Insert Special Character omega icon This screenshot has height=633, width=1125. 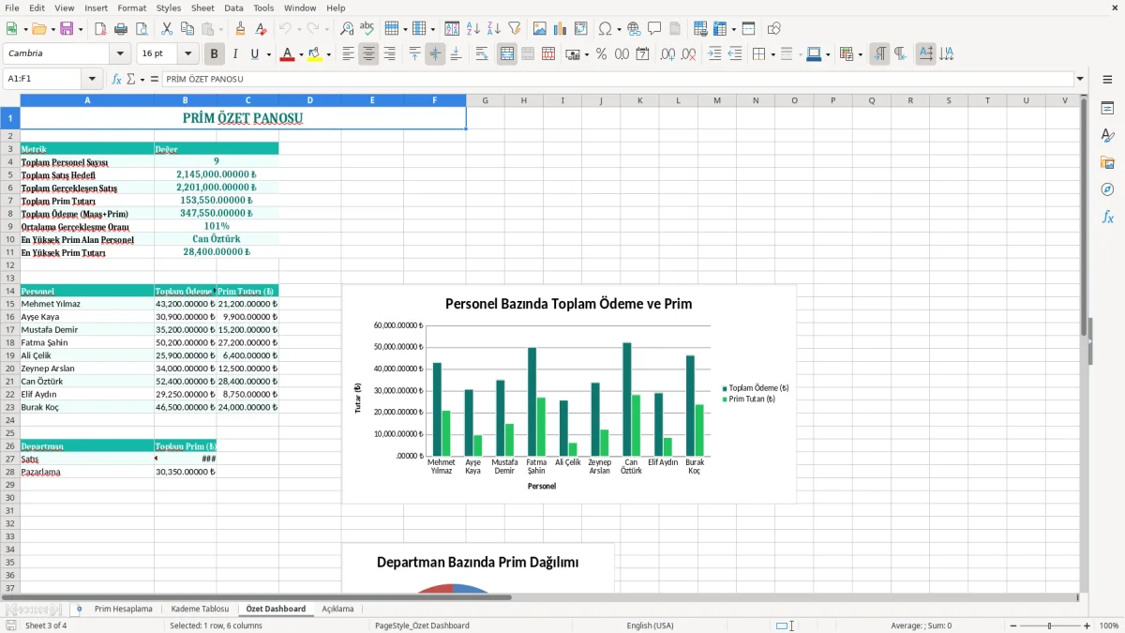605,29
